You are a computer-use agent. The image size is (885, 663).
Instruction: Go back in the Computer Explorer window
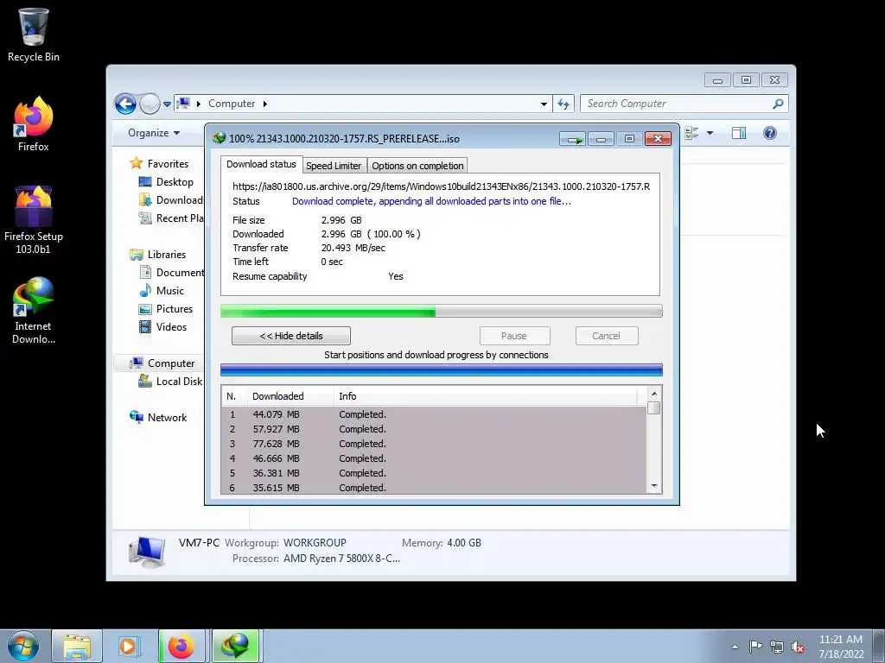[x=125, y=104]
